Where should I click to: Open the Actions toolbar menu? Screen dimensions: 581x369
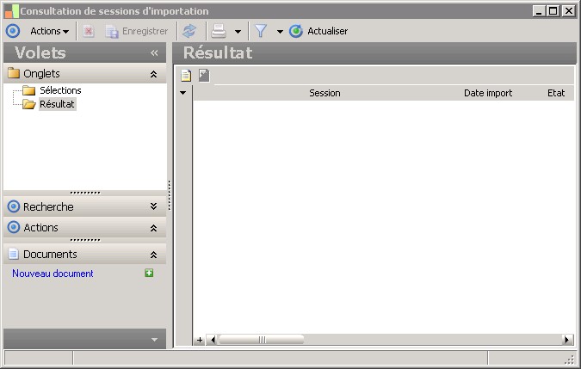pos(50,31)
